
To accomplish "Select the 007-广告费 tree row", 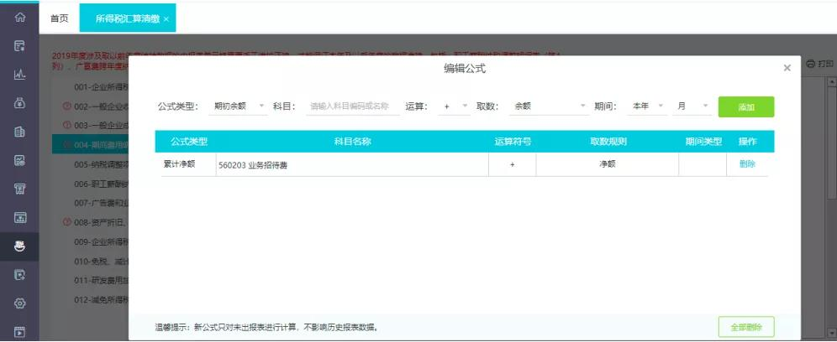I will 91,203.
